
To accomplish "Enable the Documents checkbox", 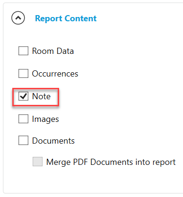I will 23,140.
